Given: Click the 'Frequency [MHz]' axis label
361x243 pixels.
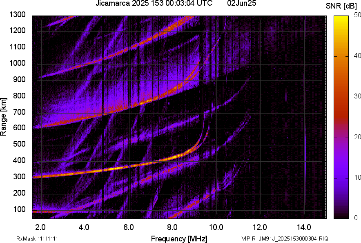Looking at the screenshot, I should point(179,239).
